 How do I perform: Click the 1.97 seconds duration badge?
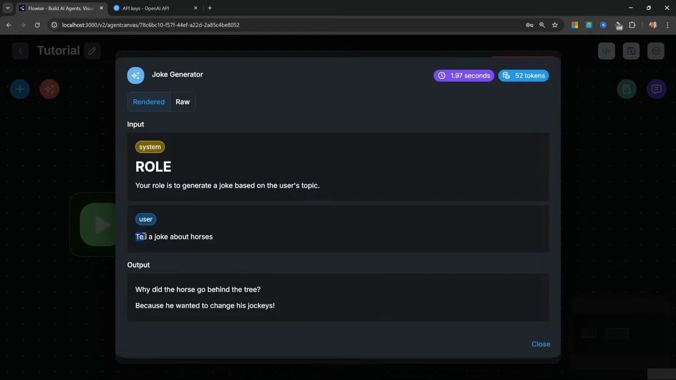point(464,75)
